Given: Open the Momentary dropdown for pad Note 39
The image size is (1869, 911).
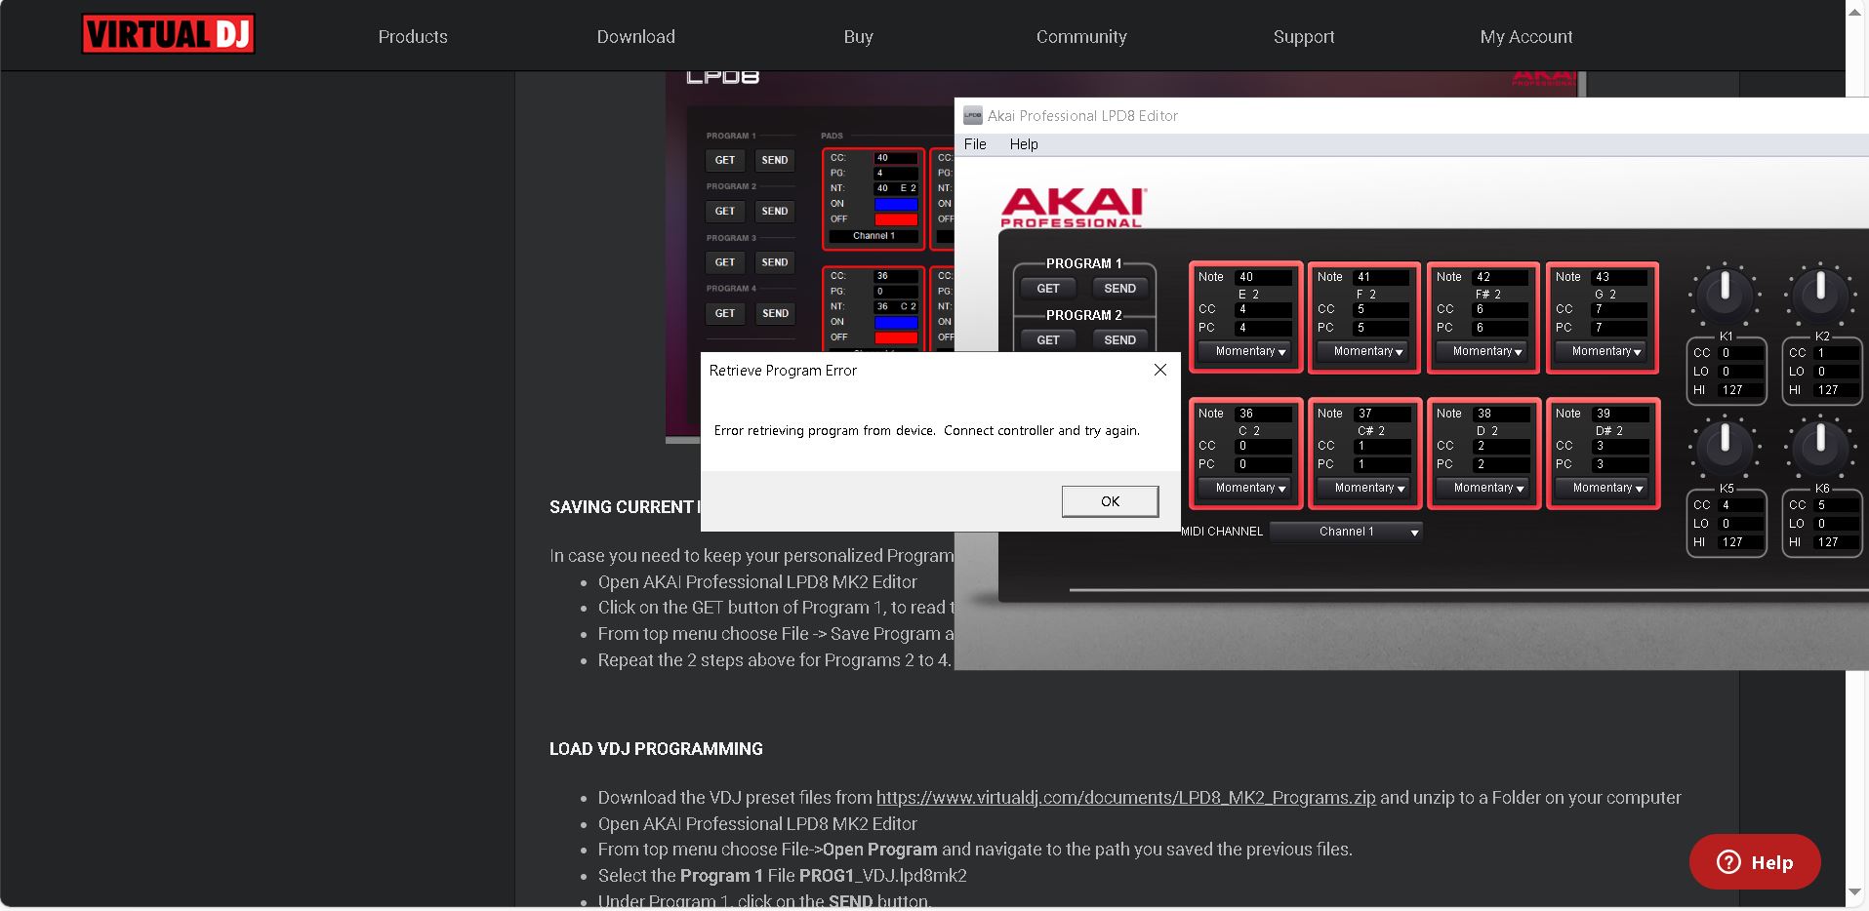Looking at the screenshot, I should tap(1603, 488).
